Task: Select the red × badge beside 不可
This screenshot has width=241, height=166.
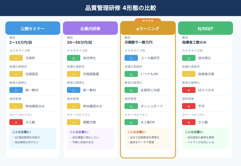Action: (189, 106)
